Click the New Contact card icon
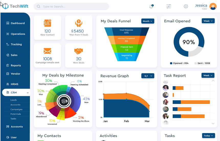The width and height of the screenshot is (220, 141). pyautogui.click(x=48, y=23)
